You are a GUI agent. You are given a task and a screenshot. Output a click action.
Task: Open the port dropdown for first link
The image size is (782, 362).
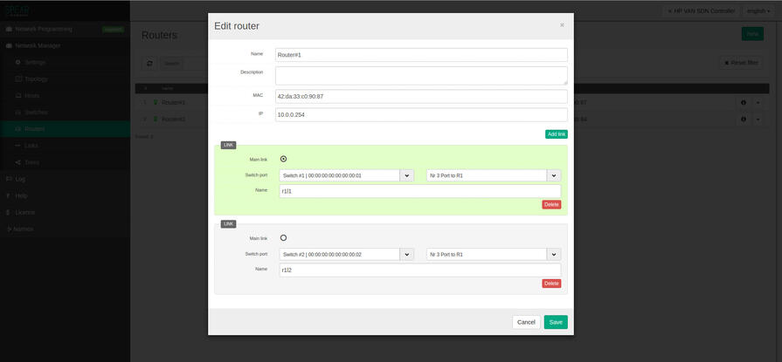(x=553, y=175)
